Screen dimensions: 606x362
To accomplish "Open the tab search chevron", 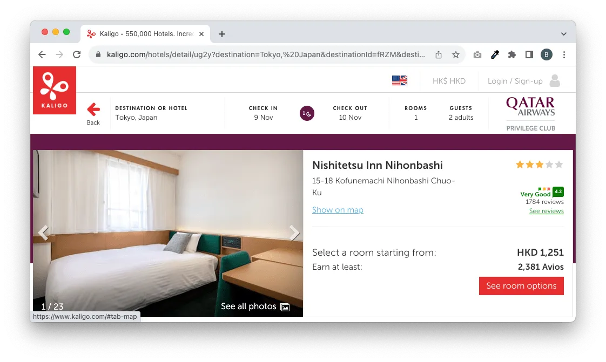I will [564, 34].
